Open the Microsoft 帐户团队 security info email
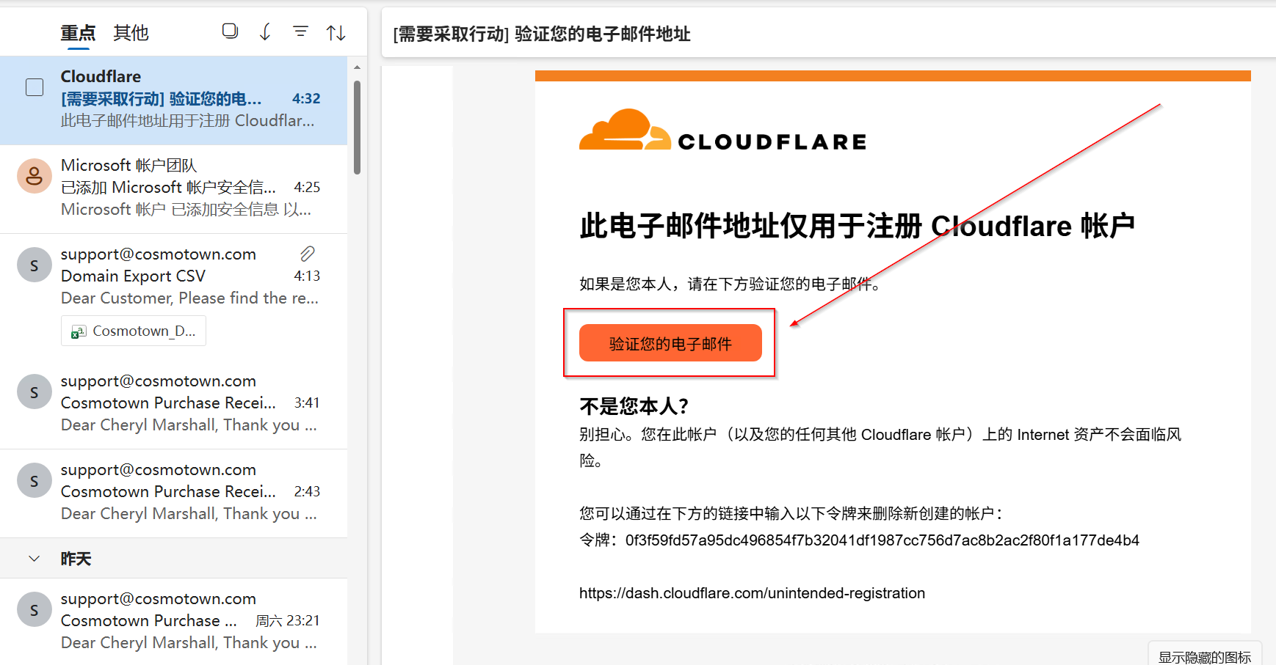 coord(173,189)
